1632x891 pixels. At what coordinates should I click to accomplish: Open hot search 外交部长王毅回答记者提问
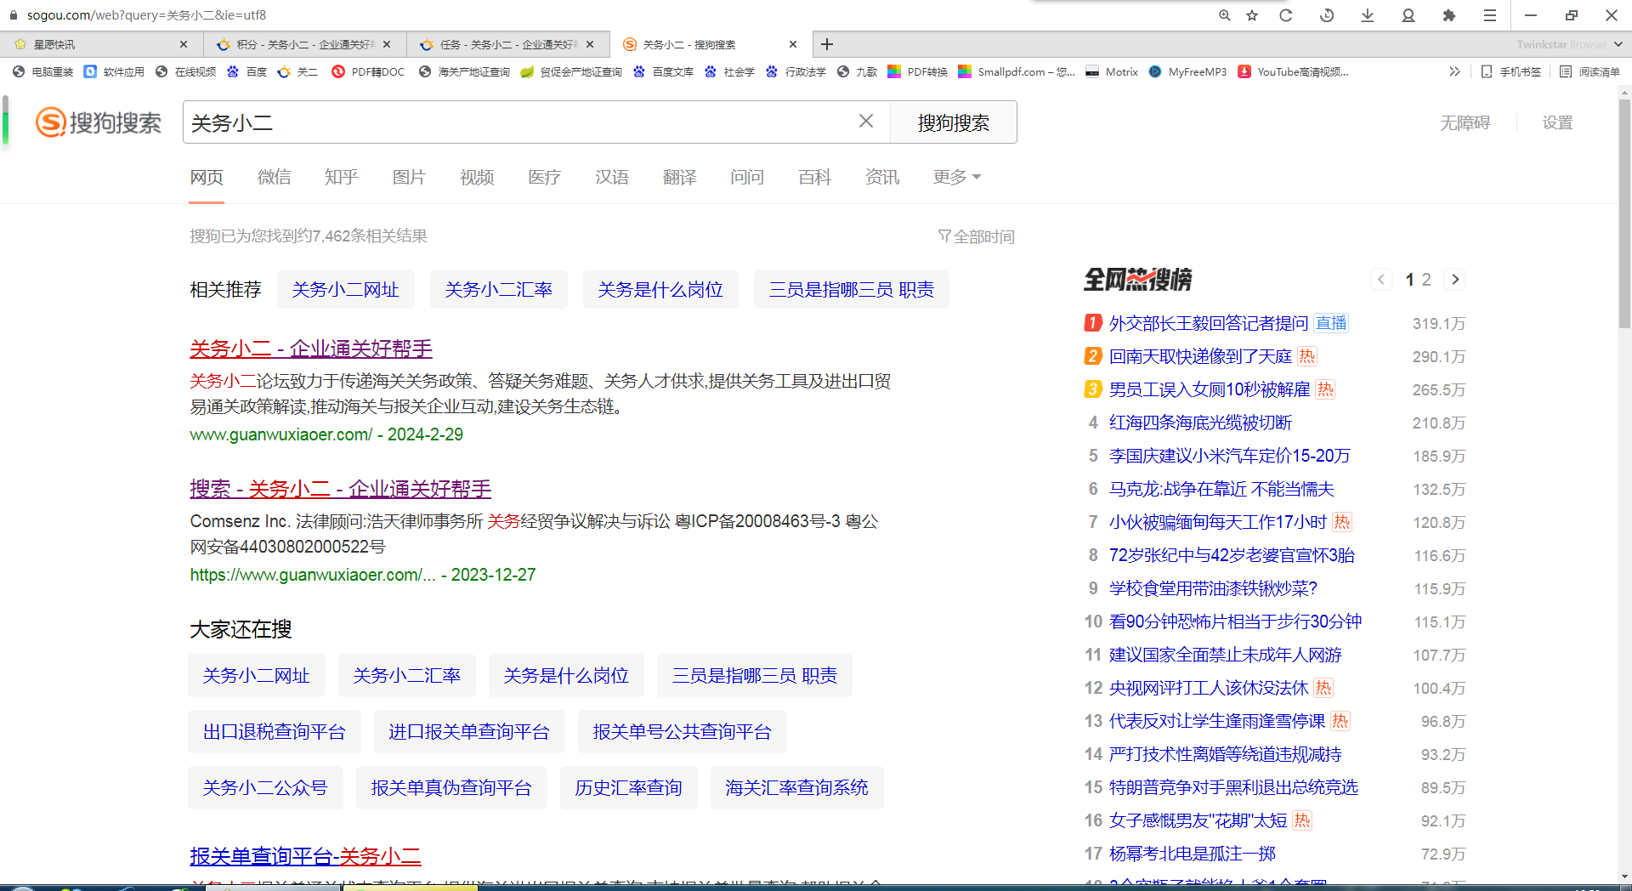(x=1209, y=323)
